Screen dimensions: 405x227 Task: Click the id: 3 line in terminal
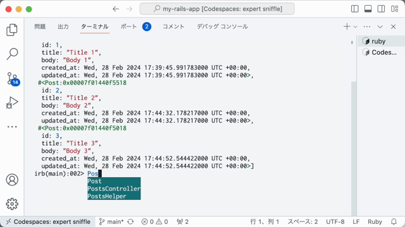click(x=52, y=136)
